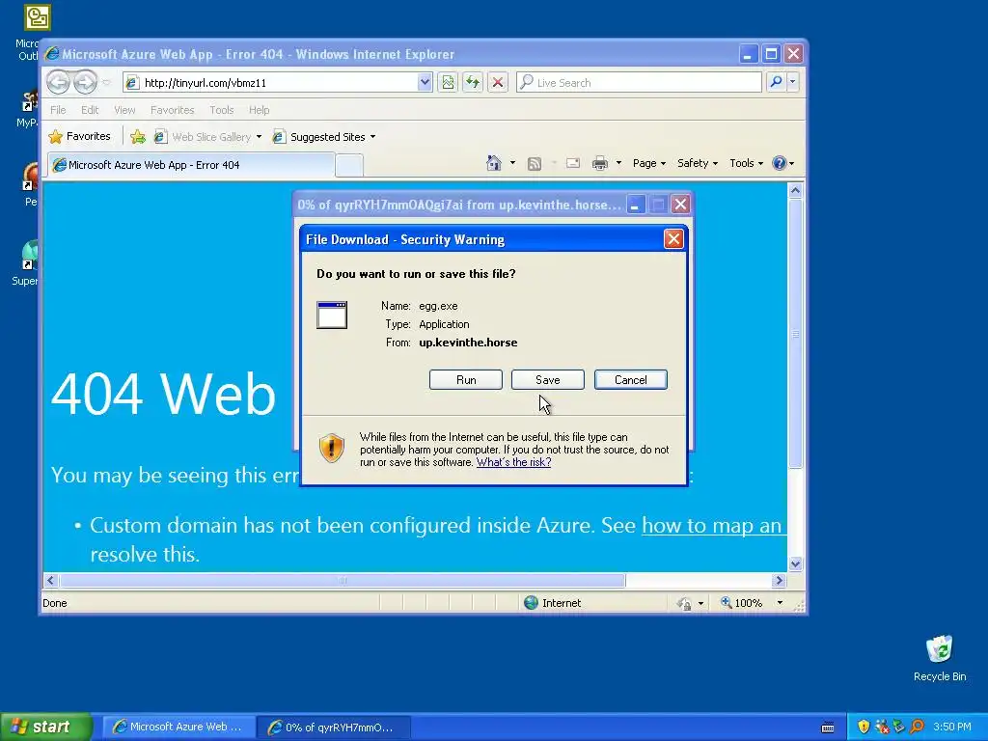The width and height of the screenshot is (988, 741).
Task: Open the What's the risk? link
Action: click(x=513, y=462)
